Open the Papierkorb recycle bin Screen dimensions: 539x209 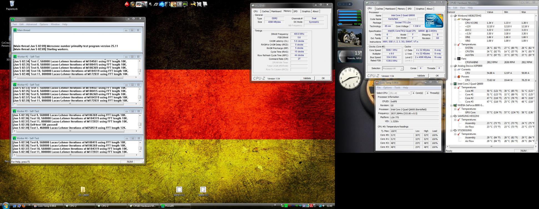[12, 5]
